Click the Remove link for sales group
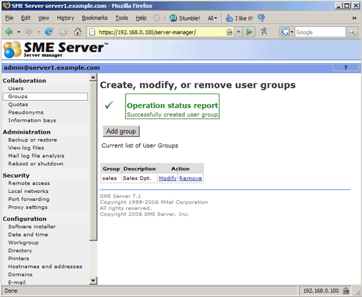362x297 pixels. [190, 178]
